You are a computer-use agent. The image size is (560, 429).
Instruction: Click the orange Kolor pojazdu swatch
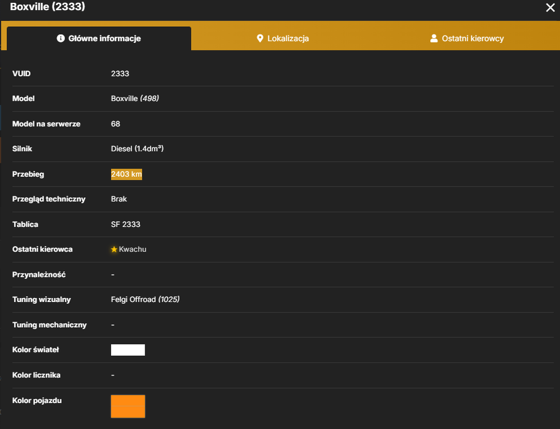pos(128,407)
